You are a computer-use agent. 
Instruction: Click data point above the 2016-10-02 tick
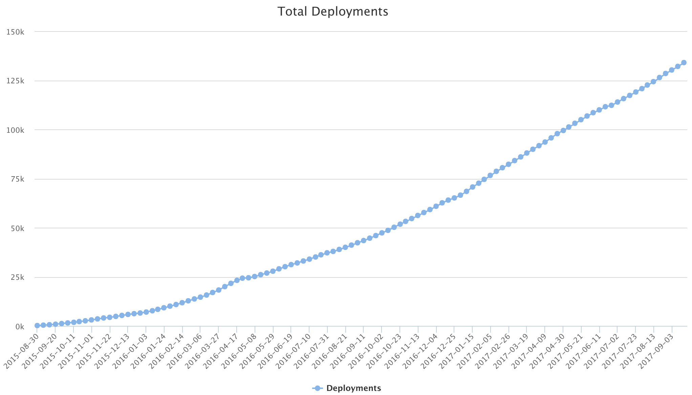(x=382, y=233)
